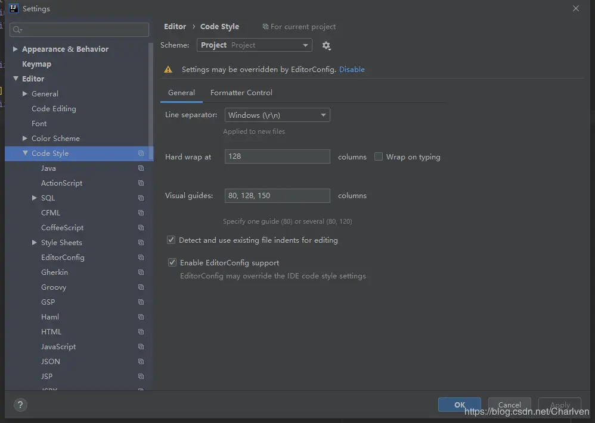Expand the General node under Editor
595x423 pixels.
click(24, 93)
